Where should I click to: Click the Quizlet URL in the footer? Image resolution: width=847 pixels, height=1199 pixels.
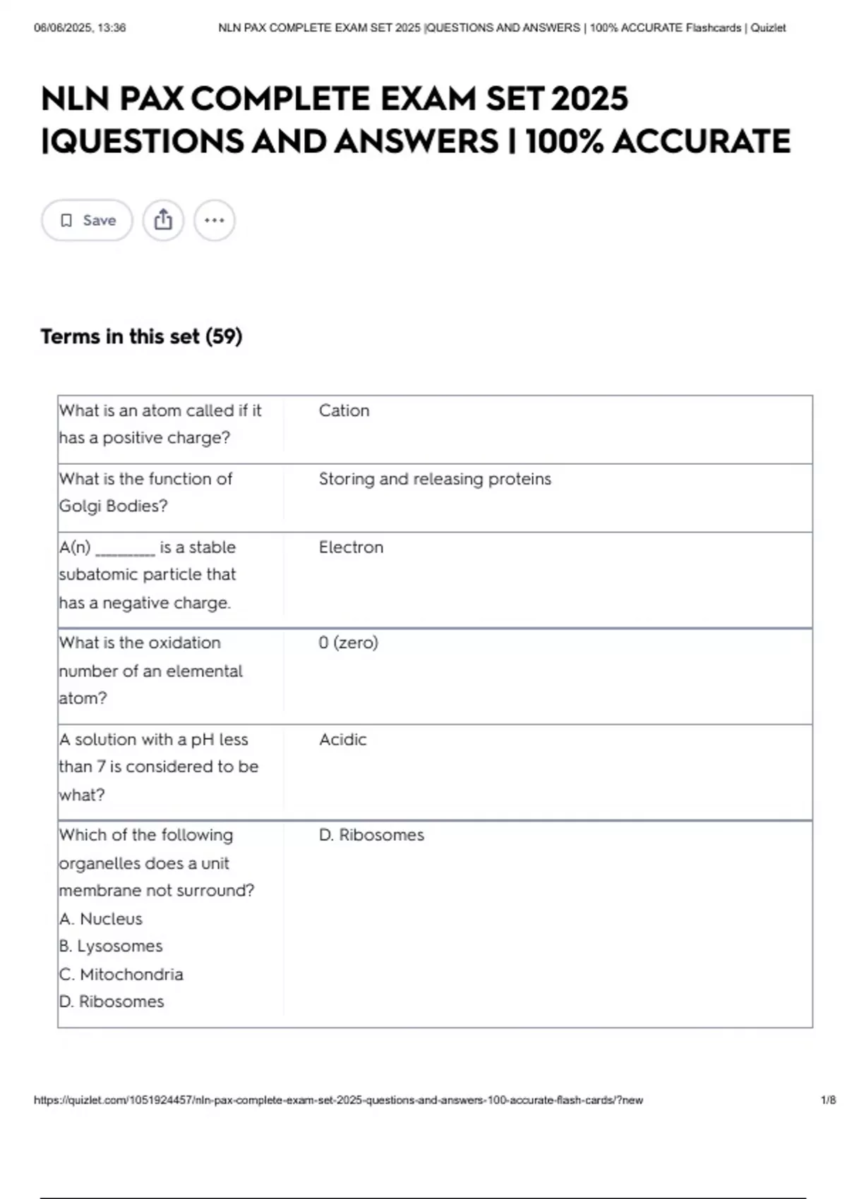(338, 1100)
